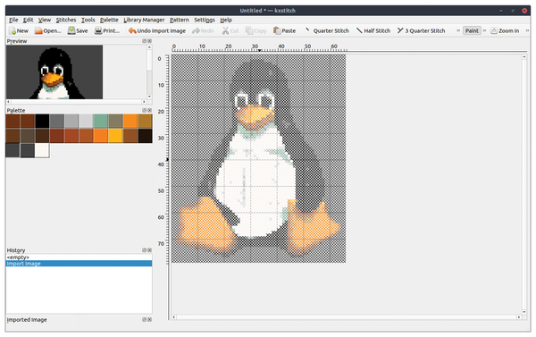Click the canvas horizontal scrollbar left arrow
This screenshot has width=536, height=337.
[x=173, y=317]
